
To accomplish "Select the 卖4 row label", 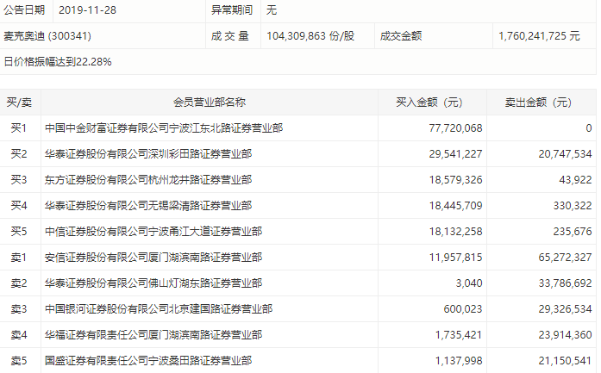I will point(19,335).
